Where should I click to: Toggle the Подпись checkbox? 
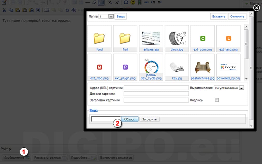217,100
